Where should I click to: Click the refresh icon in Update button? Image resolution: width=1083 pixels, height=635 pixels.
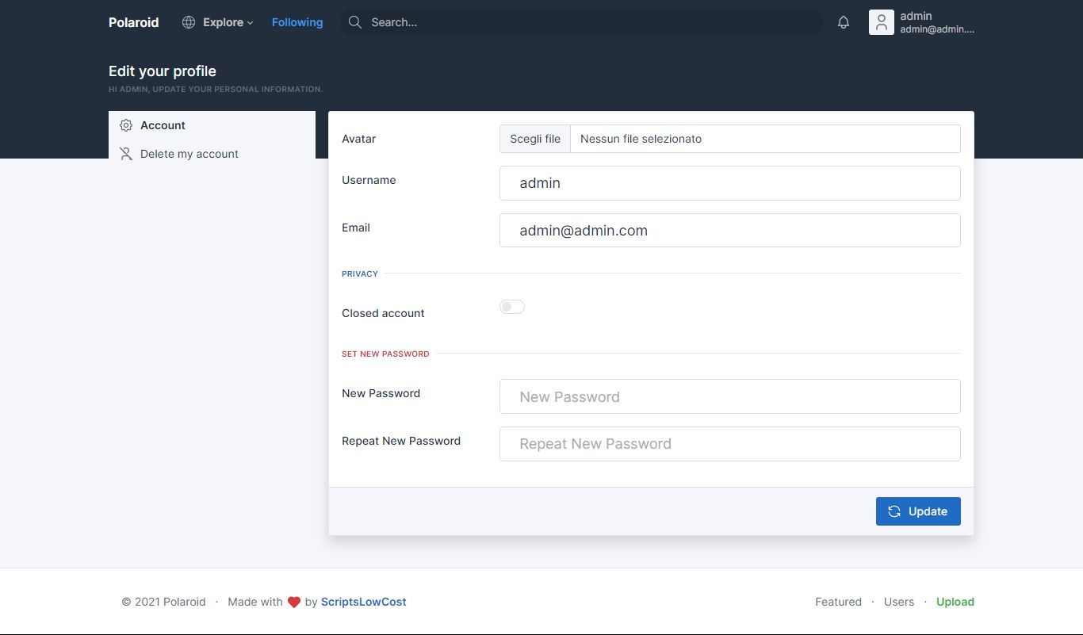(894, 511)
